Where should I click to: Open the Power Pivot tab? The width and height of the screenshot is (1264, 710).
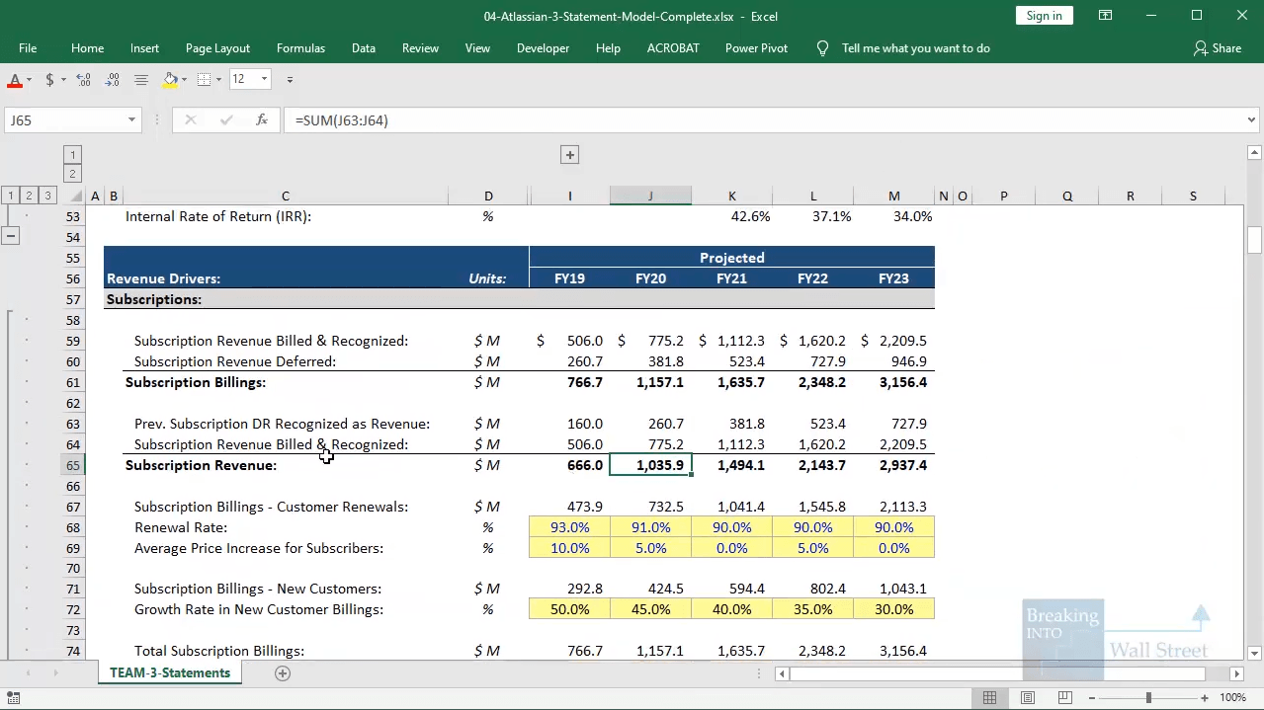point(756,48)
